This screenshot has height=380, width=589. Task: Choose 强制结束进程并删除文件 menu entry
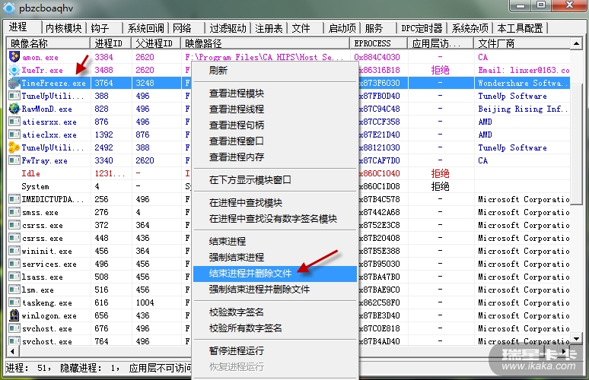click(x=275, y=290)
